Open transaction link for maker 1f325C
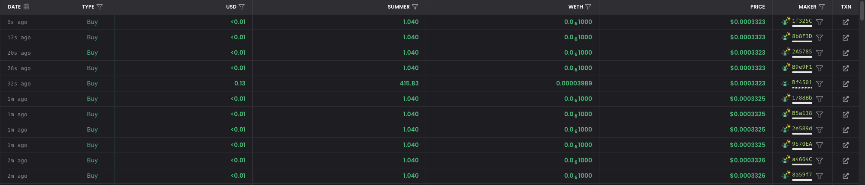This screenshot has height=185, width=865. [845, 22]
